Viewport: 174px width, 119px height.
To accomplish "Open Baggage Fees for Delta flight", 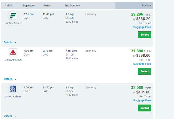I will point(142,64).
